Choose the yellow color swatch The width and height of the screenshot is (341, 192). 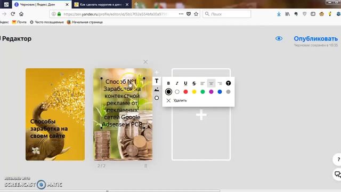coord(194,92)
